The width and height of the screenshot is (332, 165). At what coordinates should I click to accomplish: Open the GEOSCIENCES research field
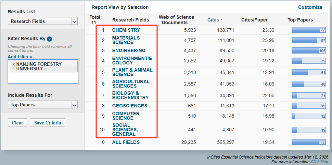click(129, 106)
